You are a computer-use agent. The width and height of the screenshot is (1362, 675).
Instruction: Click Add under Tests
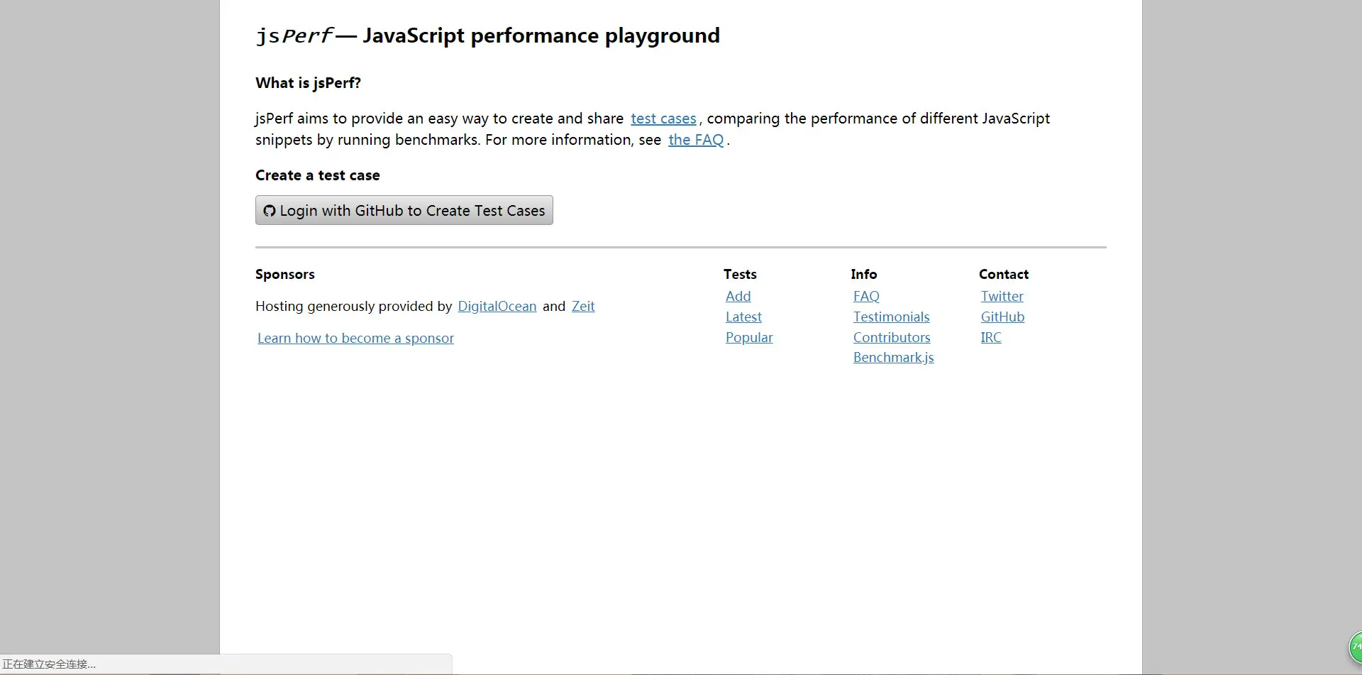point(738,296)
